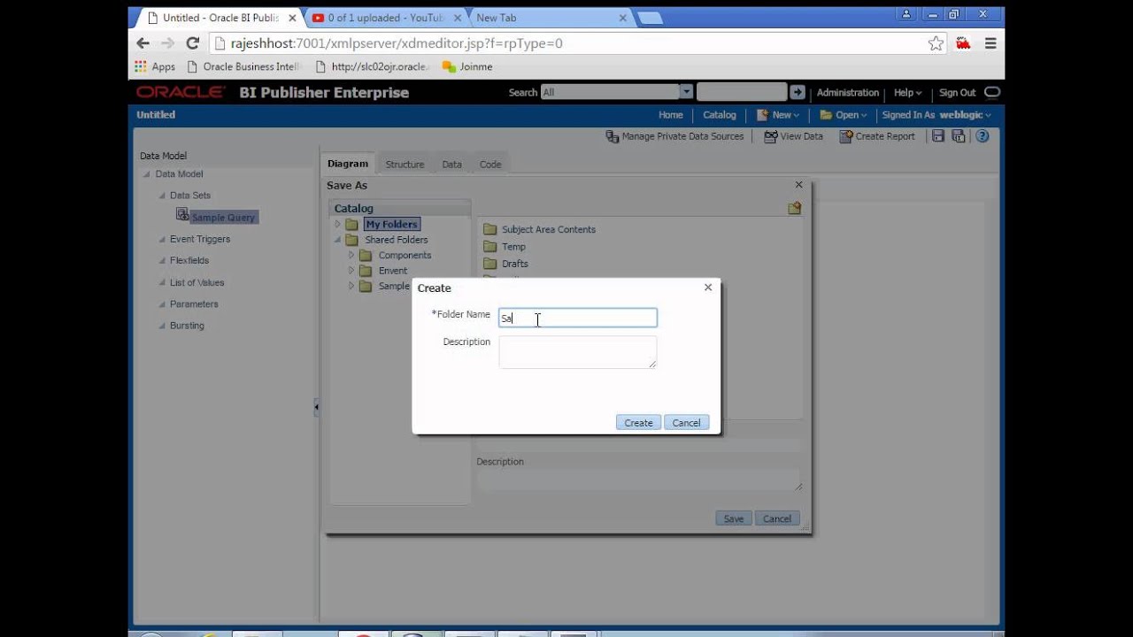The height and width of the screenshot is (637, 1133).
Task: Expand the Components folder node
Action: click(351, 255)
